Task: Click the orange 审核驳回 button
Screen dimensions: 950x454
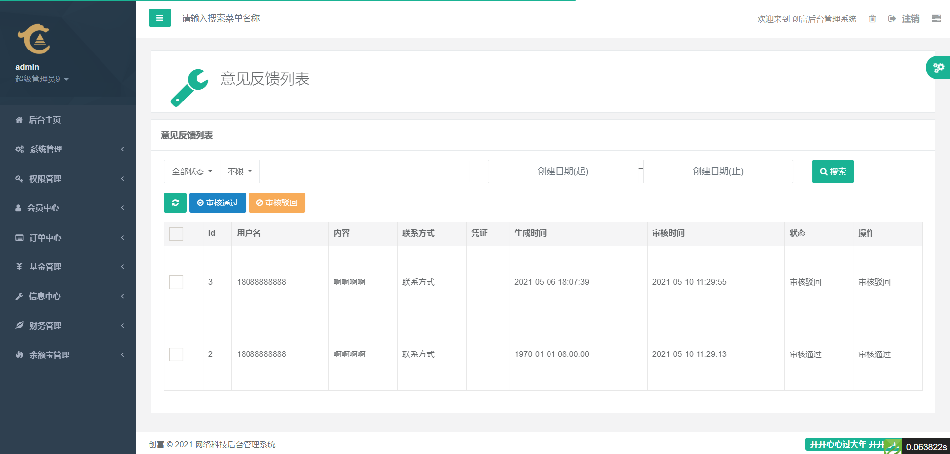Action: point(277,203)
